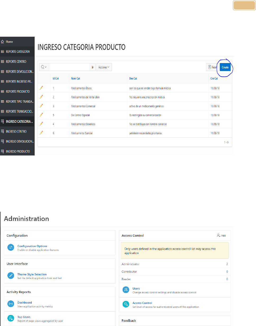Open REPORTE TIPO TRANSA... menu entry
Image resolution: width=256 pixels, height=326 pixels.
tap(17, 102)
